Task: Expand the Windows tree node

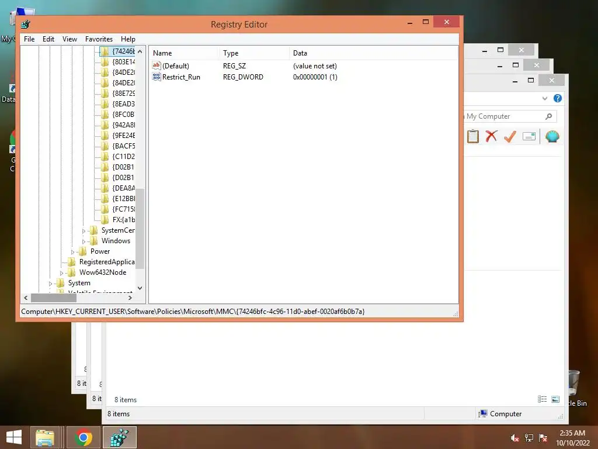Action: (84, 241)
